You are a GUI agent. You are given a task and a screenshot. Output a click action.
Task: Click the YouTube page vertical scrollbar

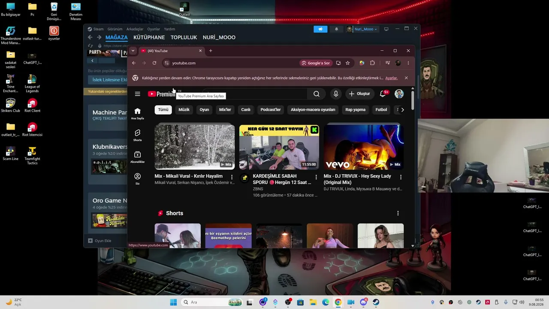pos(413,99)
